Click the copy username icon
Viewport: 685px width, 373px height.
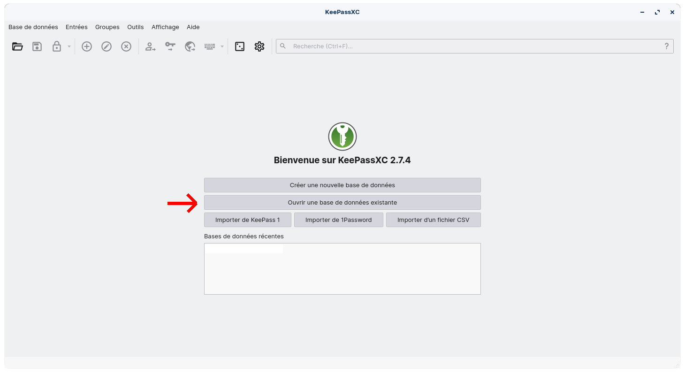coord(150,46)
